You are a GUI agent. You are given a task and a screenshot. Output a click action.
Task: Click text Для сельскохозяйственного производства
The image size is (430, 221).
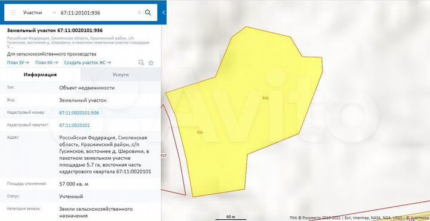(x=51, y=54)
